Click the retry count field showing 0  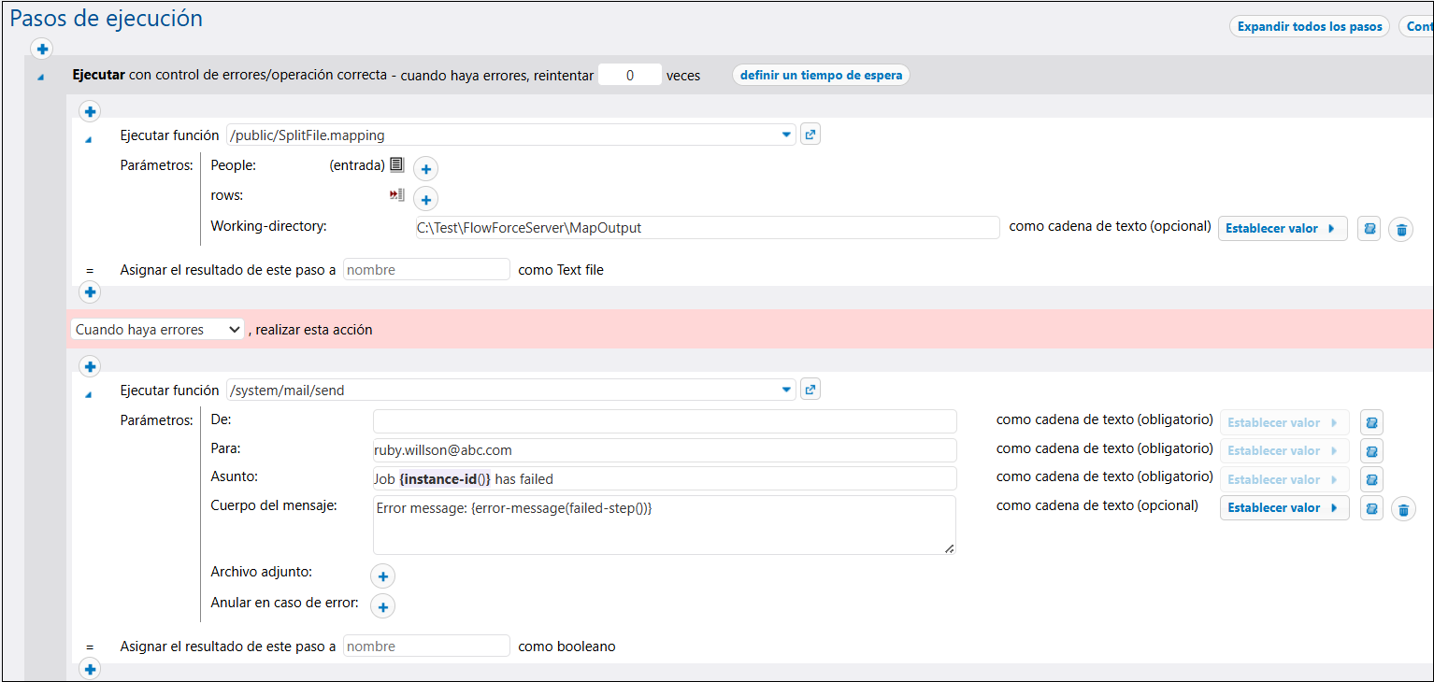[x=629, y=75]
